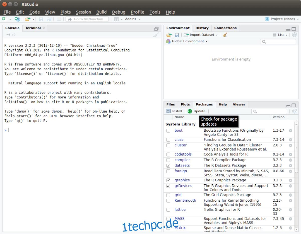The image size is (301, 234).
Task: Close the Terminal tab
Action: click(x=44, y=28)
